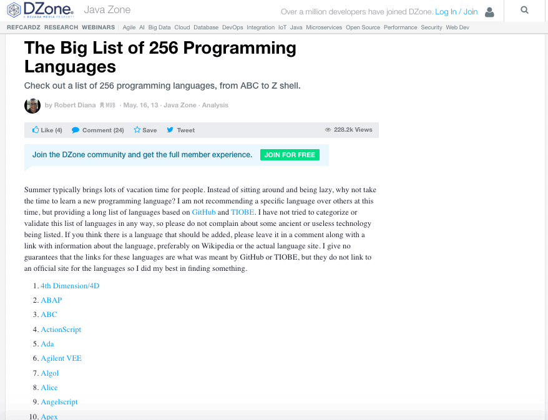The height and width of the screenshot is (420, 548).
Task: Share via Twitter bird Tweet icon
Action: point(170,130)
